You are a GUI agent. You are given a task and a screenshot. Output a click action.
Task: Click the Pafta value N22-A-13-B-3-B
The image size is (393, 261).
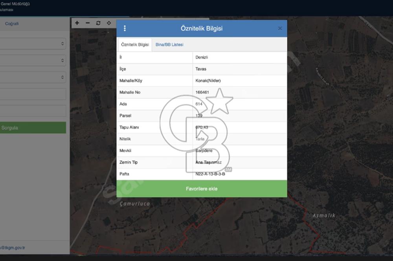(x=210, y=174)
